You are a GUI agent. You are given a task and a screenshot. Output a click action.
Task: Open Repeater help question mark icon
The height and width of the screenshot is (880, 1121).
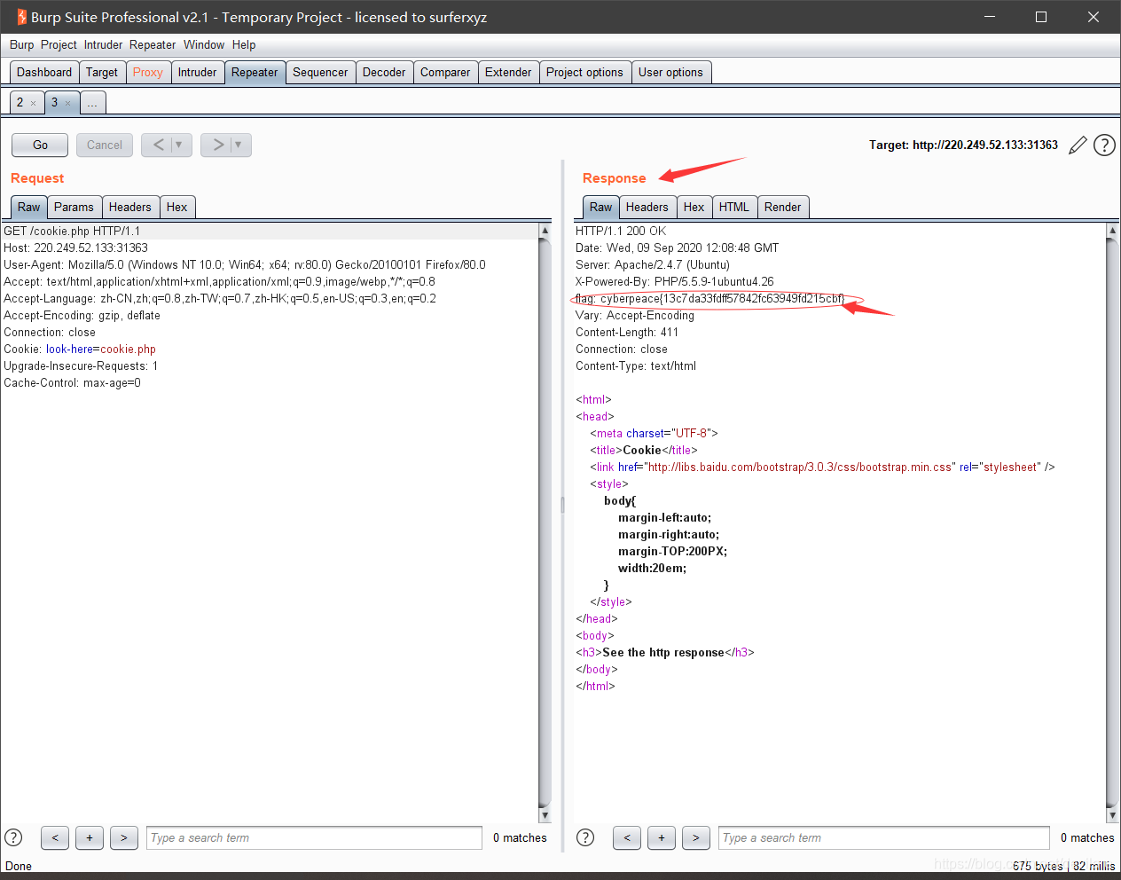pyautogui.click(x=1104, y=145)
